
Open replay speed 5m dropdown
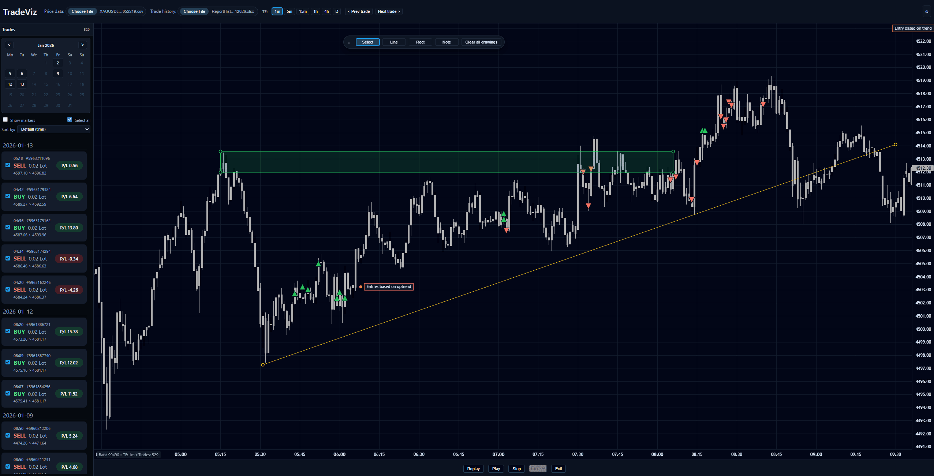click(x=538, y=469)
